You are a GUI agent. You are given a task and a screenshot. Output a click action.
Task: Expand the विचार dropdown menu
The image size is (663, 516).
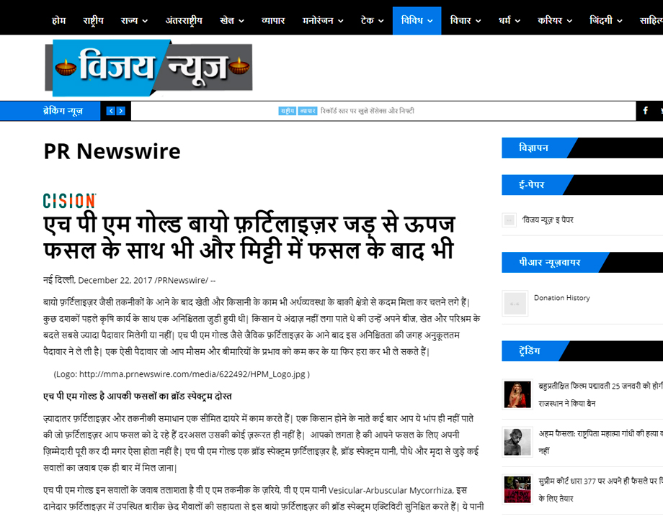pos(465,20)
